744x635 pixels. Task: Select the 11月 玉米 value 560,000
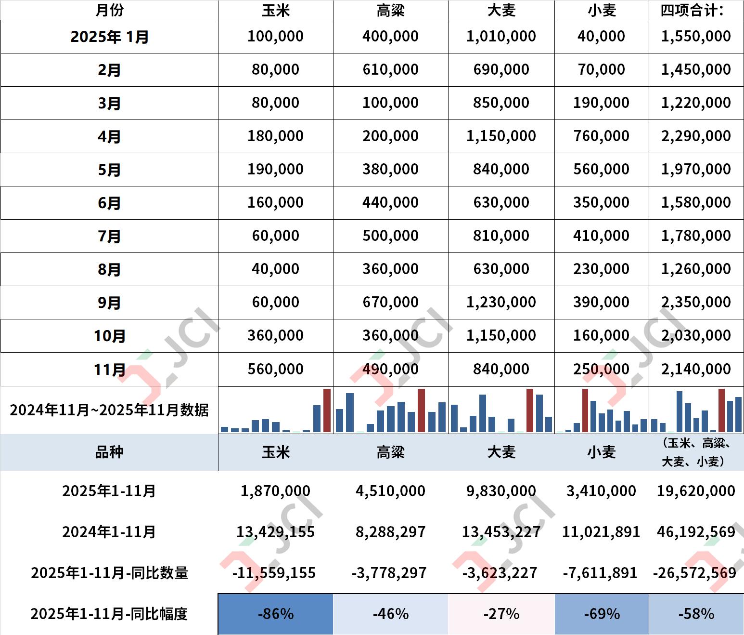(x=276, y=369)
